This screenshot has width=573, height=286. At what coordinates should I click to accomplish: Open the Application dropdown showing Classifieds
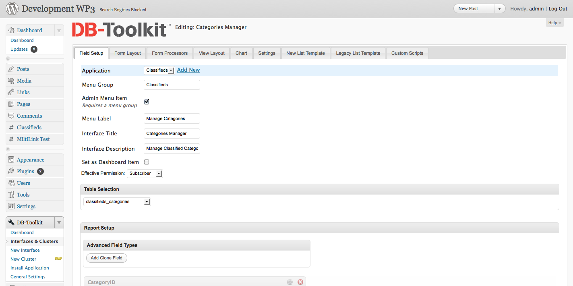tap(159, 70)
